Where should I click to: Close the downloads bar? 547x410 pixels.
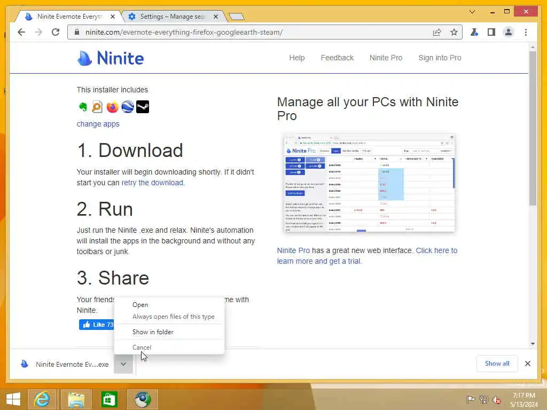(527, 364)
